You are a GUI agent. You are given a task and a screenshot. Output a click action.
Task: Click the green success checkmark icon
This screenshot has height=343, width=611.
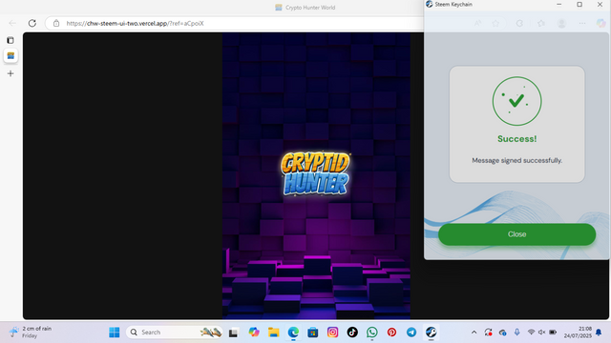(516, 101)
